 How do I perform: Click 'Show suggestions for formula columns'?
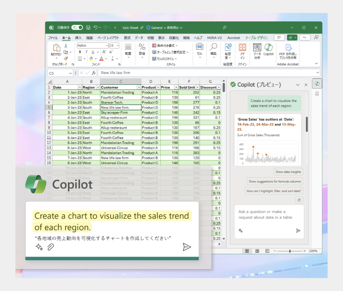pyautogui.click(x=275, y=181)
